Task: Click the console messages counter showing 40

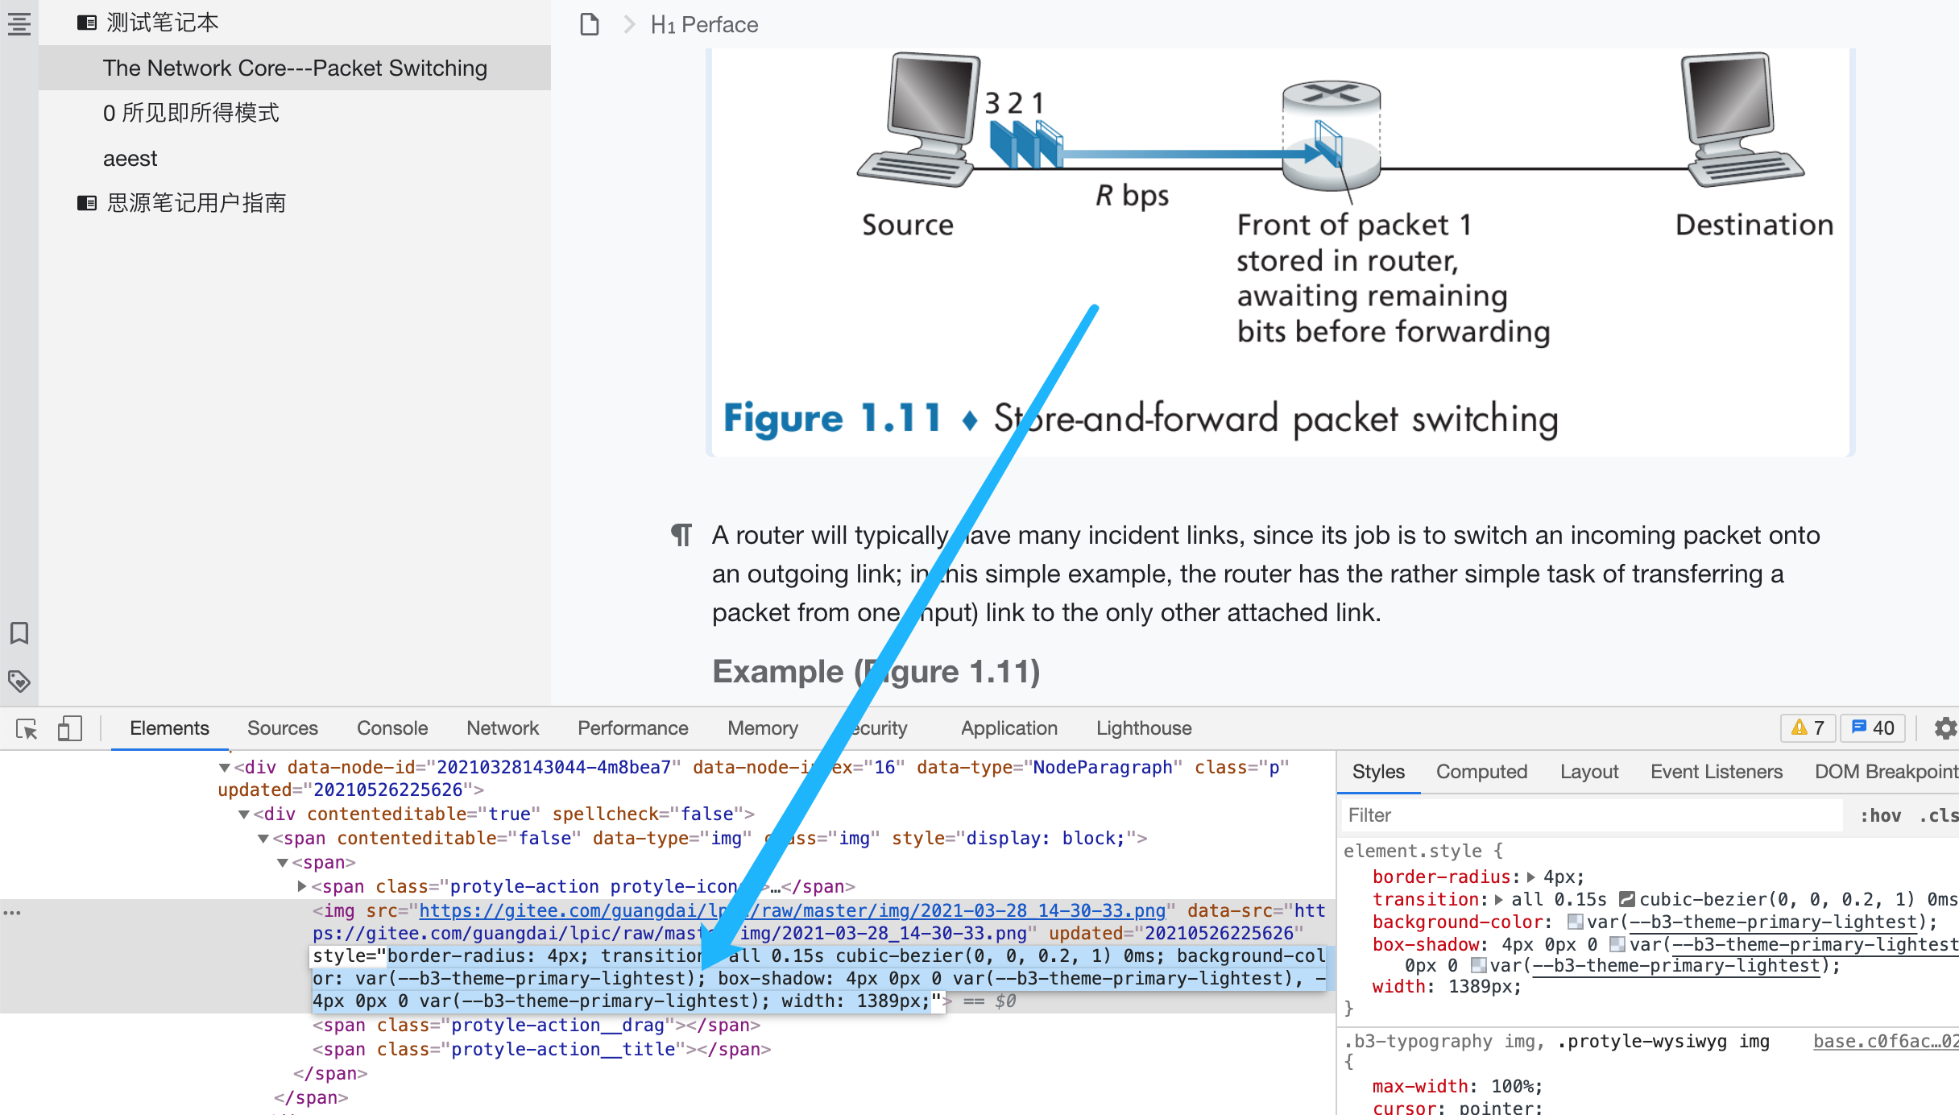Action: 1870,727
